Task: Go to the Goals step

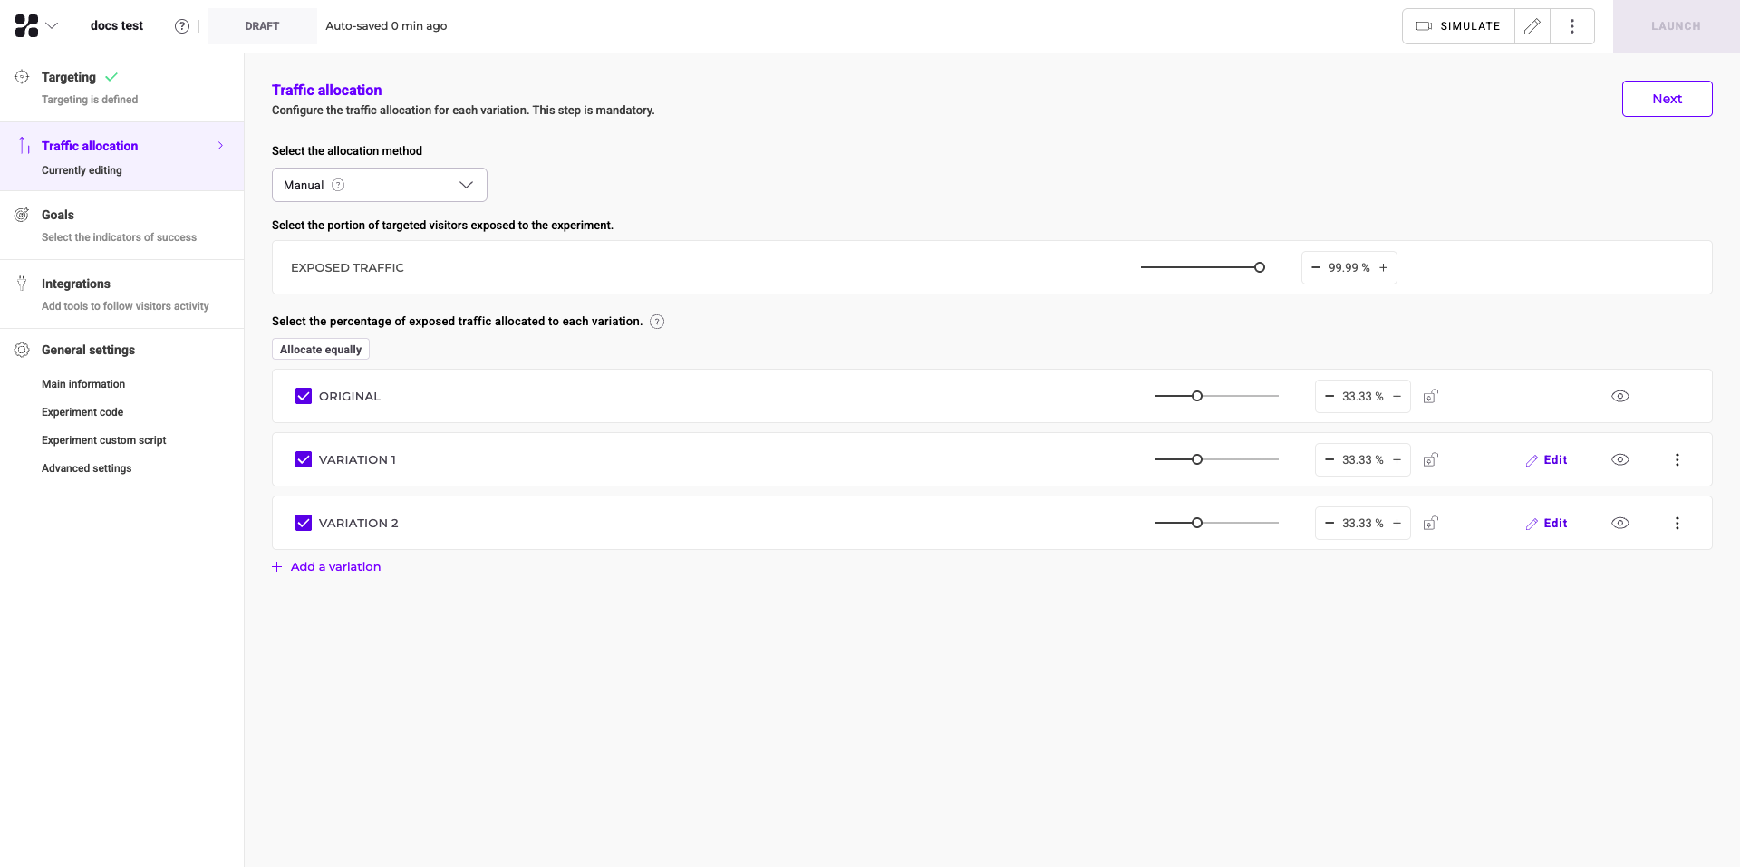Action: click(58, 215)
